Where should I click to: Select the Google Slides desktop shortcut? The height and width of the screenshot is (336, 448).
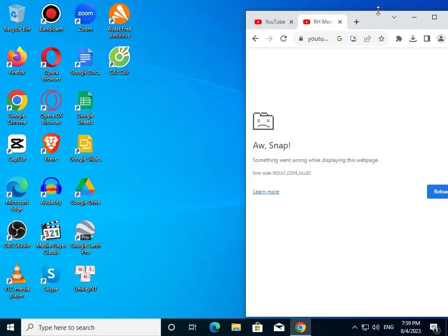(x=85, y=148)
